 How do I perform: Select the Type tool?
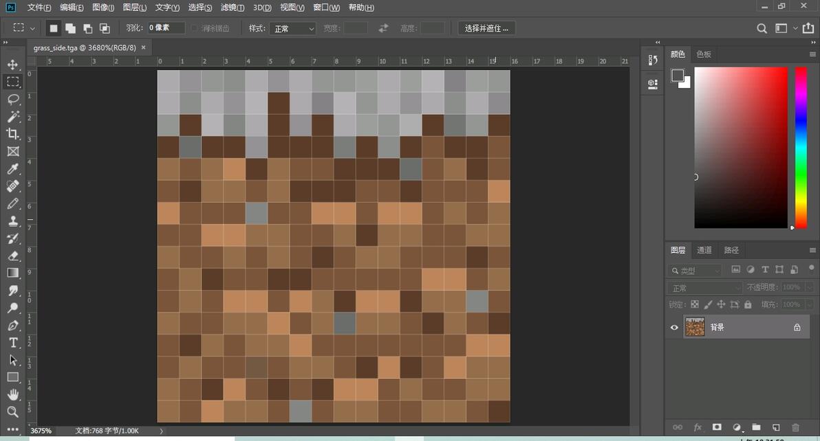(12, 342)
